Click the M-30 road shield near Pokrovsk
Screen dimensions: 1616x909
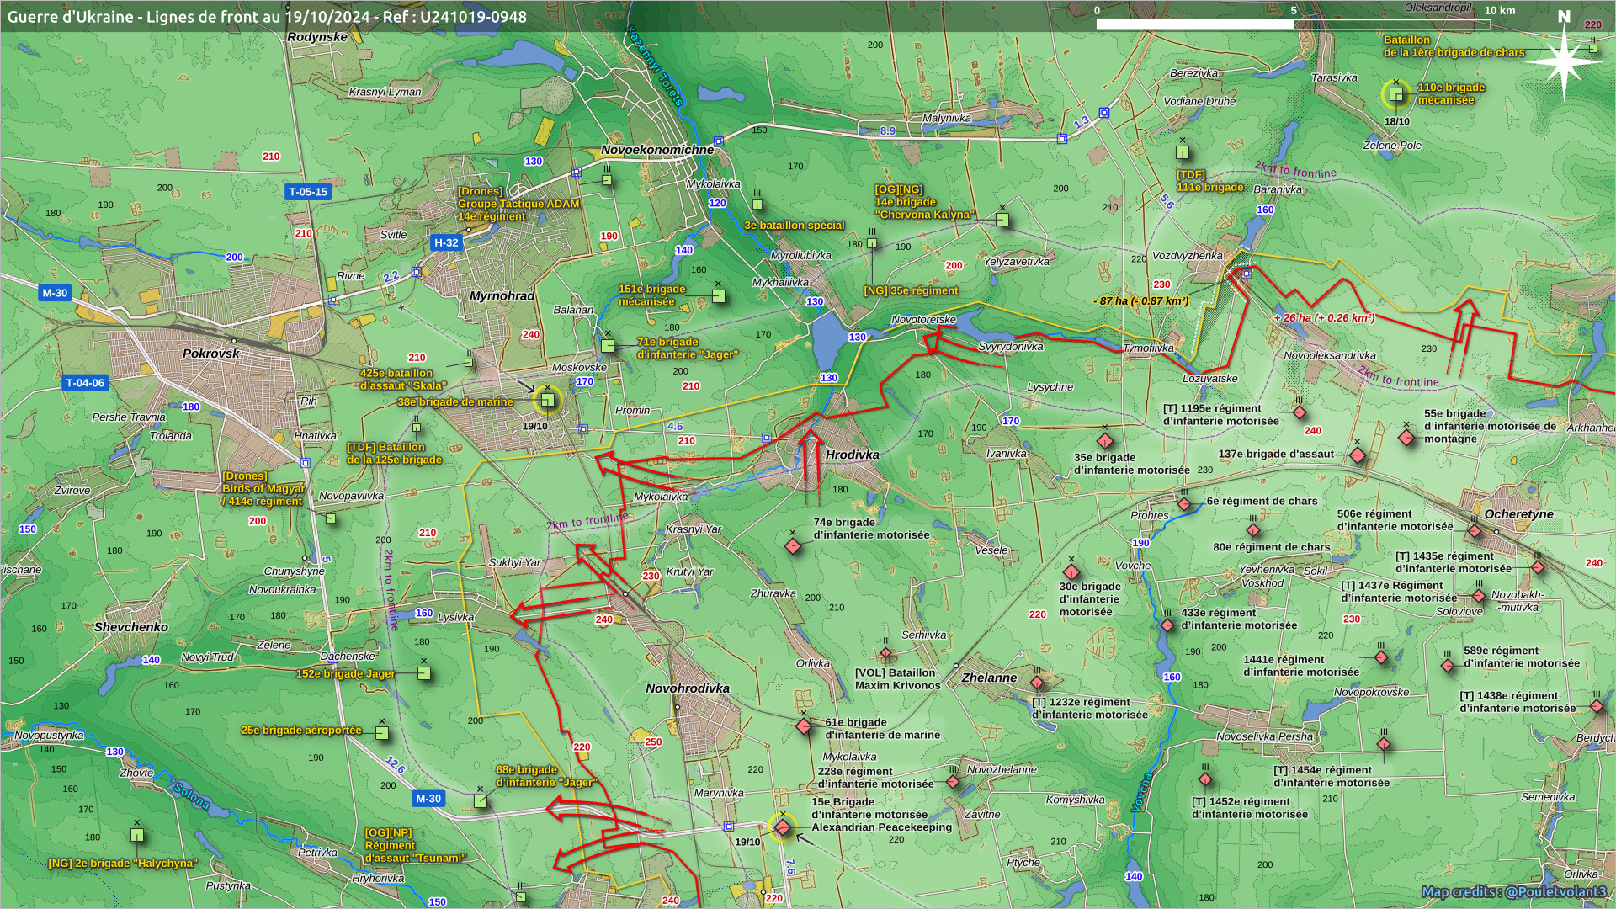55,293
